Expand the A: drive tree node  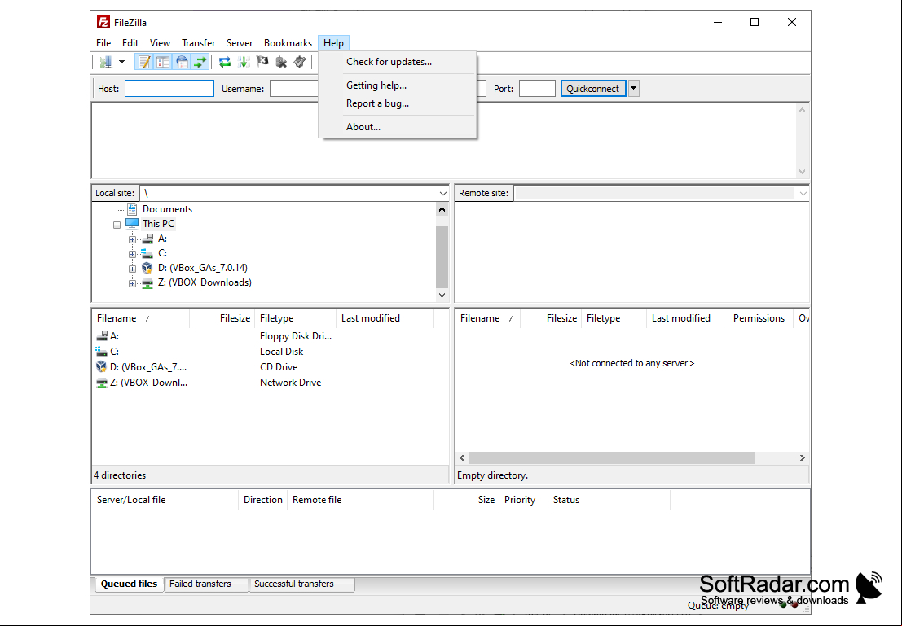132,239
